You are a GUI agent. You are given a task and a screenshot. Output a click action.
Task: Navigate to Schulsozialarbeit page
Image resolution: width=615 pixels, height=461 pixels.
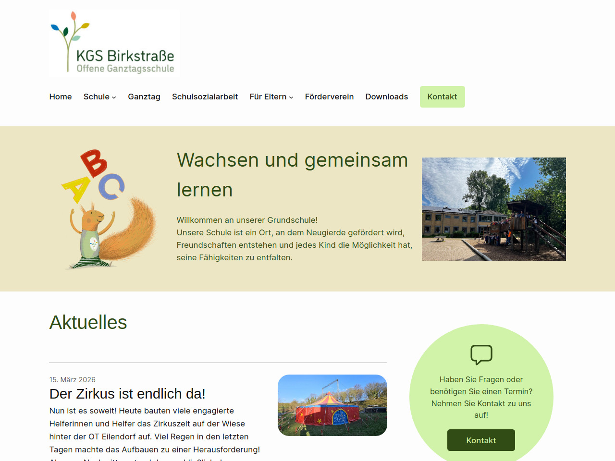pyautogui.click(x=205, y=97)
